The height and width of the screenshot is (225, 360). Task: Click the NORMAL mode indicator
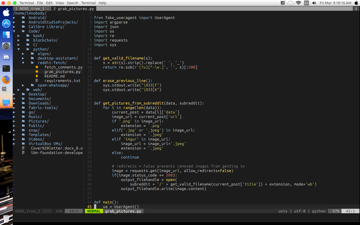coord(94,211)
